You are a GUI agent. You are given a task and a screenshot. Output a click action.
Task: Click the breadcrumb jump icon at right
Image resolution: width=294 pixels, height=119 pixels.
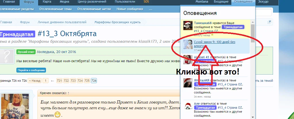(x=269, y=22)
